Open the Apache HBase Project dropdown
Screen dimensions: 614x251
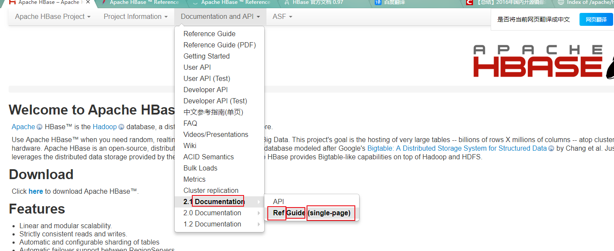click(x=53, y=17)
